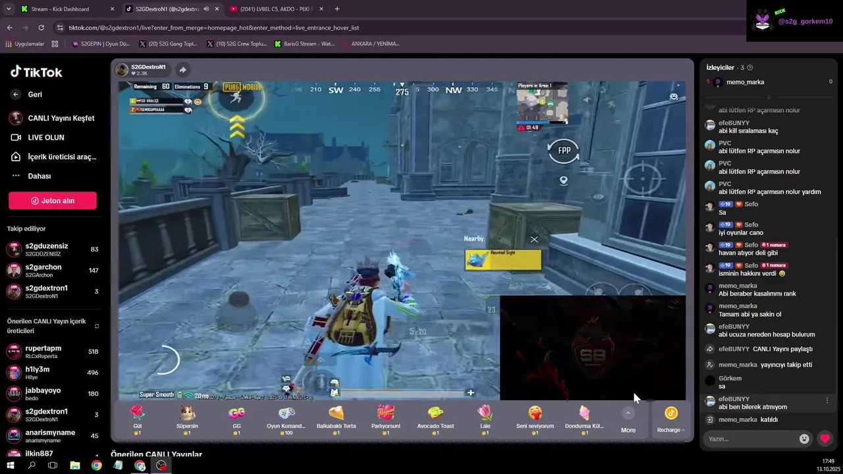Viewport: 843px width, 474px height.
Task: Send the Süpersin cat gift
Action: pos(187,419)
